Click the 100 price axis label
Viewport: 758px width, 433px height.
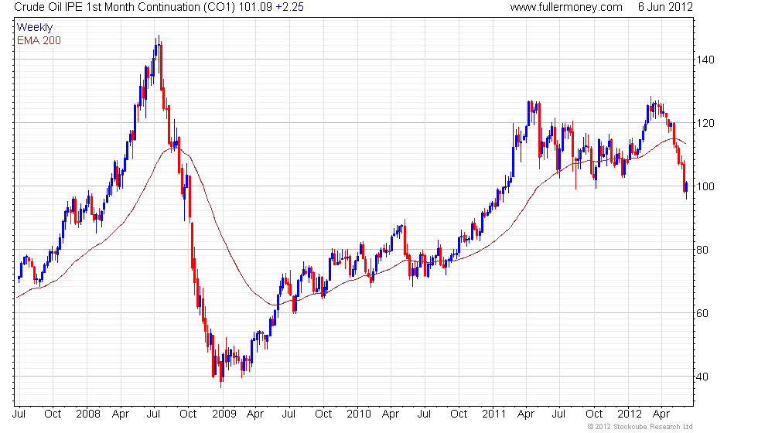(705, 186)
